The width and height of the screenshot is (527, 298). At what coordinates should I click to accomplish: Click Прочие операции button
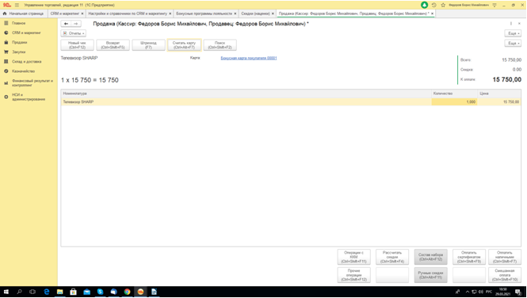click(354, 275)
